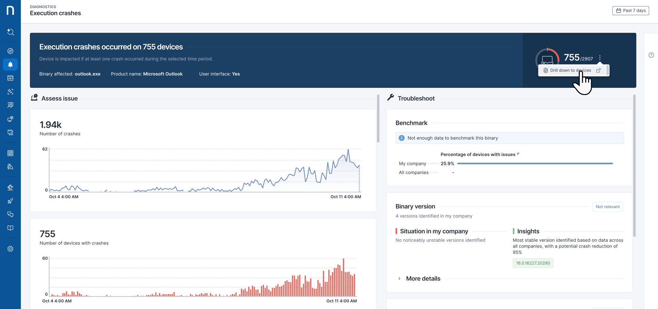Click the chat bubbles icon in sidebar
Viewport: 658px width, 309px height.
pyautogui.click(x=10, y=214)
